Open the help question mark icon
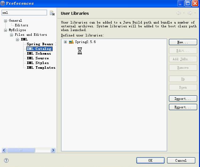Viewport: 200px width, 167px height. coord(6,160)
